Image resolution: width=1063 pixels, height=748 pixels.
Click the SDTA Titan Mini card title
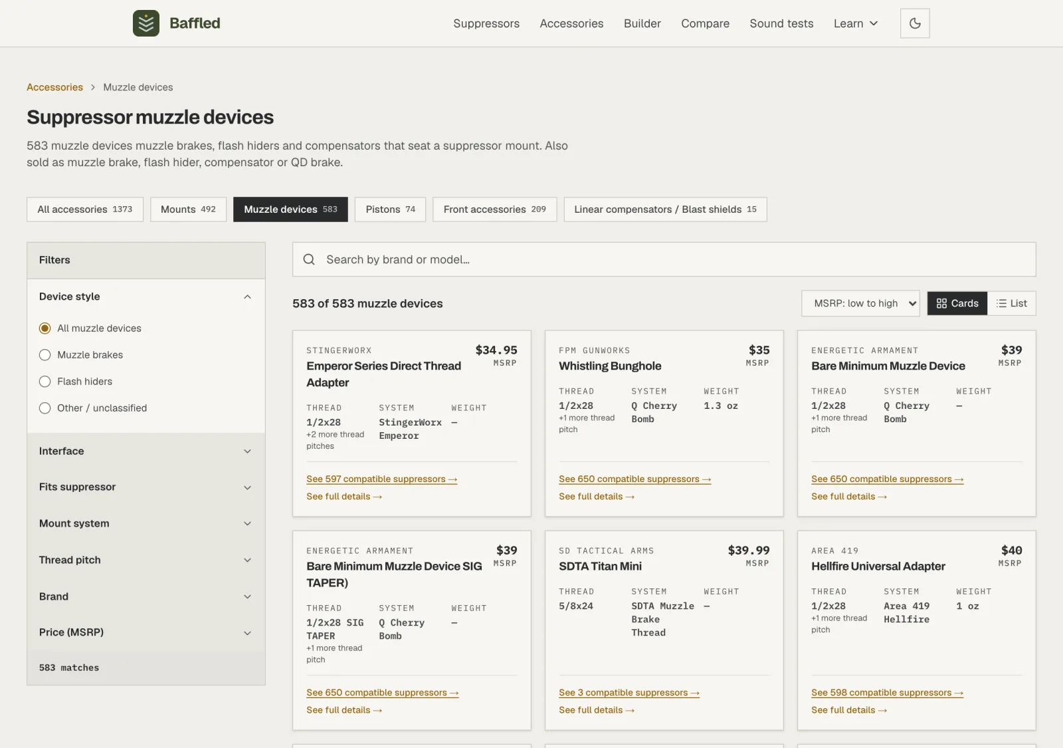[x=600, y=566]
